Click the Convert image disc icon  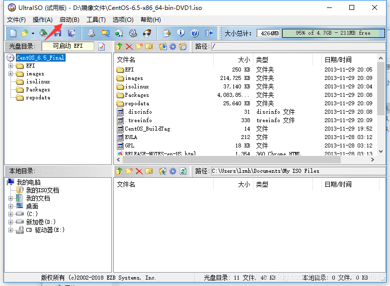(x=119, y=33)
